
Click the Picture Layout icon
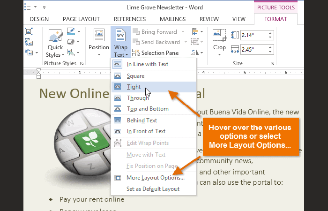(x=71, y=53)
